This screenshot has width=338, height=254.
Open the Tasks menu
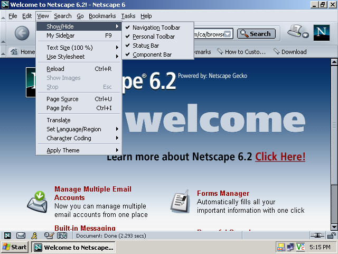128,16
